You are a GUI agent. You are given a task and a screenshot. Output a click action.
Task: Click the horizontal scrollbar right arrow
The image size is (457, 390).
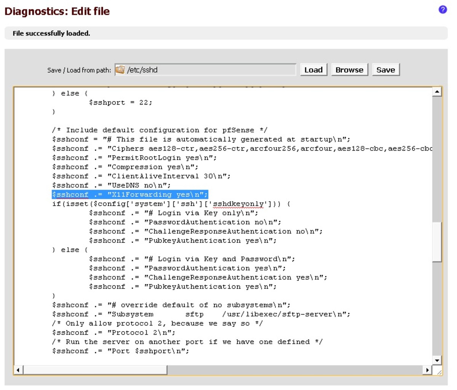click(427, 370)
